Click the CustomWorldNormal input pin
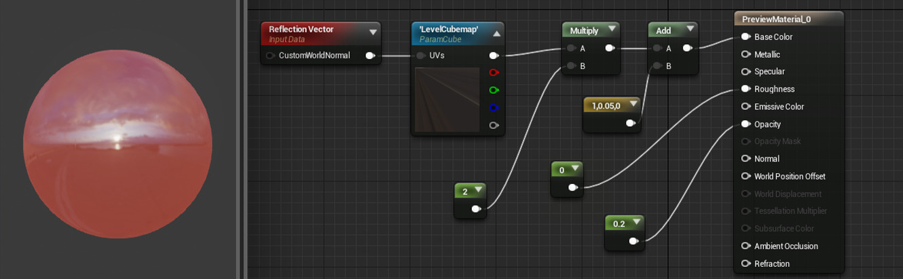Image resolution: width=903 pixels, height=279 pixels. coord(272,56)
